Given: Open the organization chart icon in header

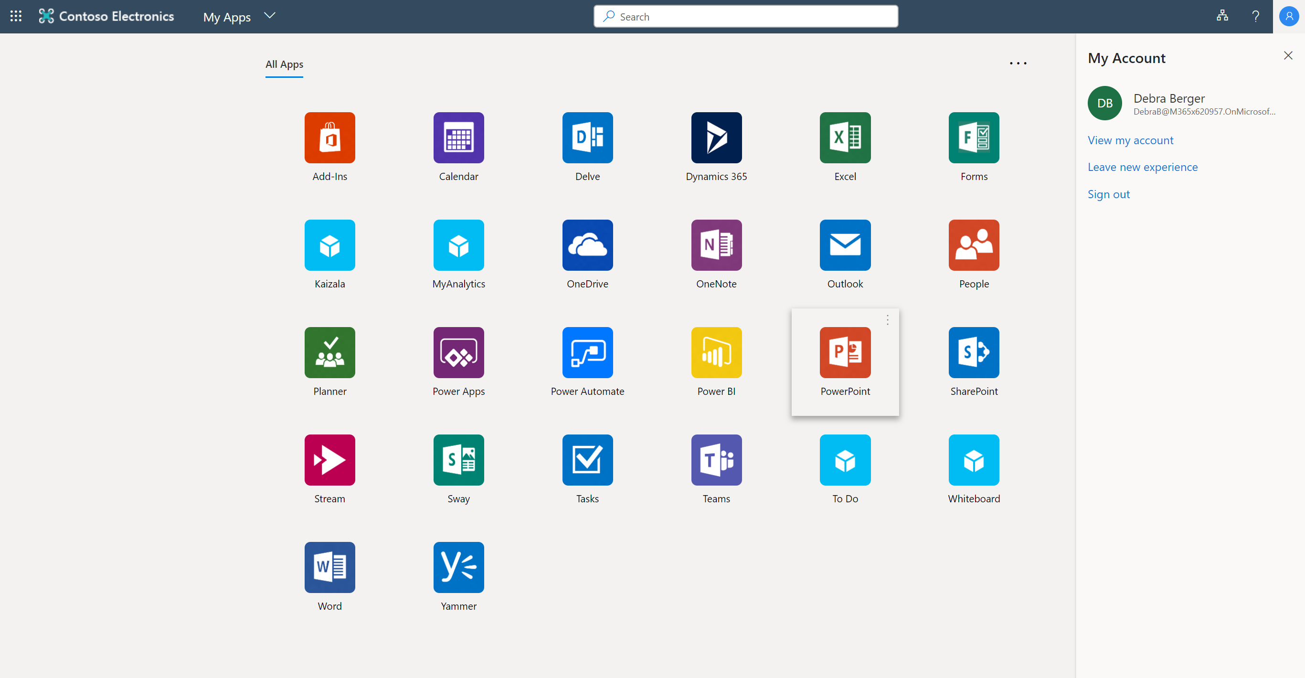Looking at the screenshot, I should [1222, 16].
